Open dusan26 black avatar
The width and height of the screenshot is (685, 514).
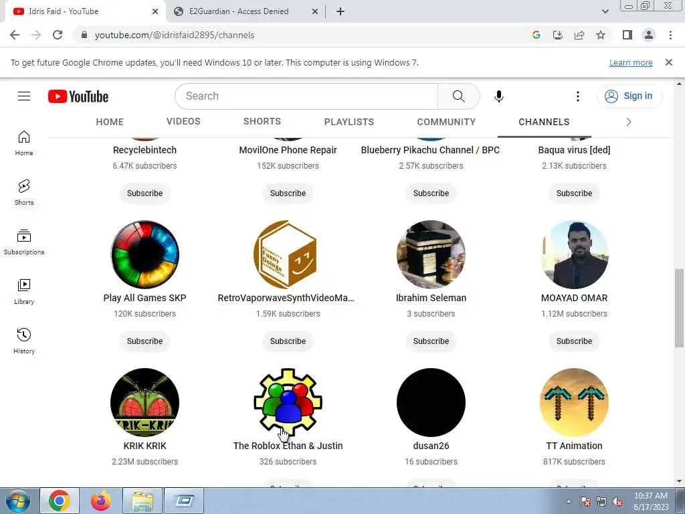coord(431,402)
